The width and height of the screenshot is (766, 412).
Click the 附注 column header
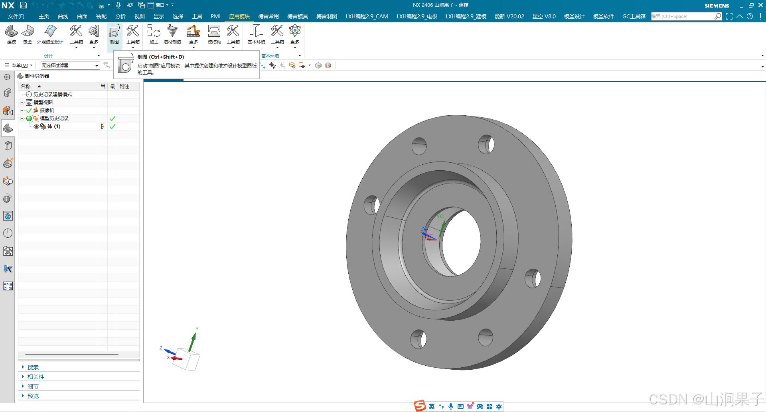[x=128, y=87]
